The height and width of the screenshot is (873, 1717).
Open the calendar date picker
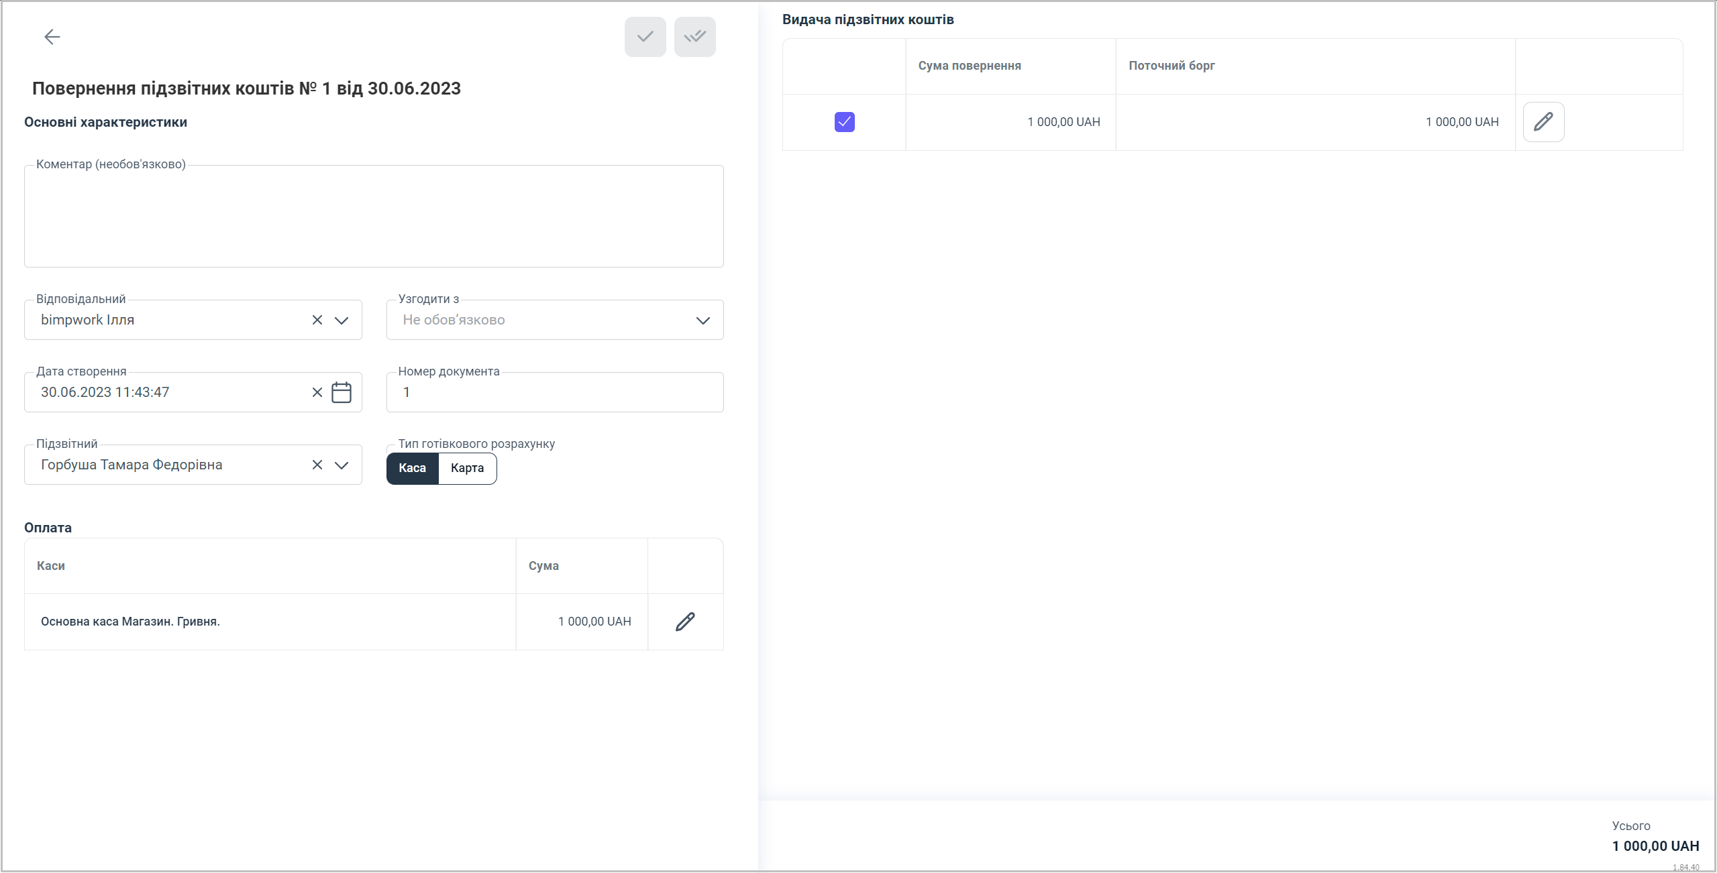click(x=342, y=393)
